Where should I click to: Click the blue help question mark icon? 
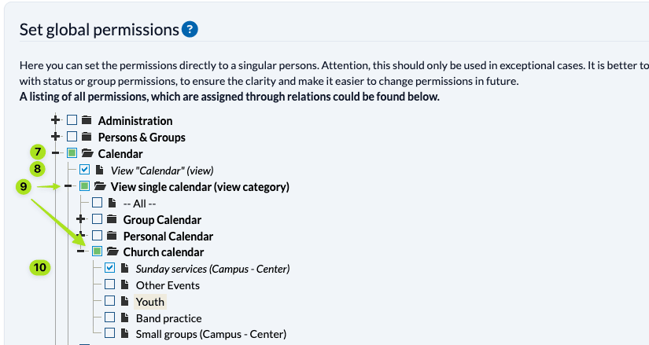click(x=190, y=30)
